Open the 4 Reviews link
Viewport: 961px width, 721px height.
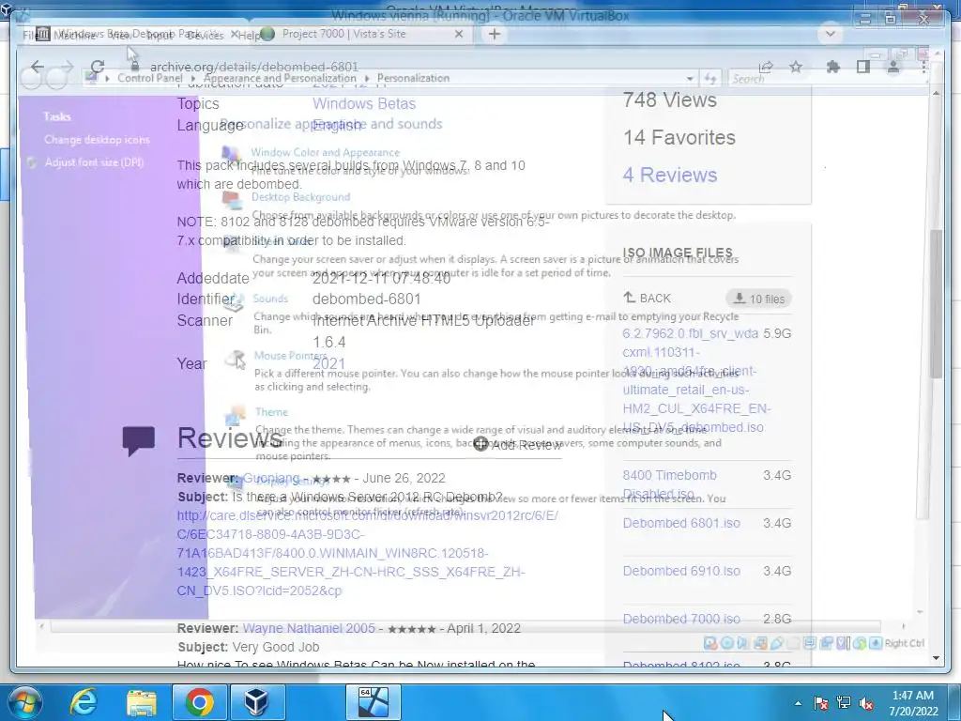coord(670,175)
